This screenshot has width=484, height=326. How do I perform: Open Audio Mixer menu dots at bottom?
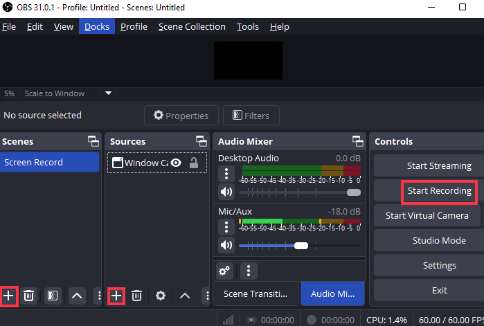coord(249,271)
